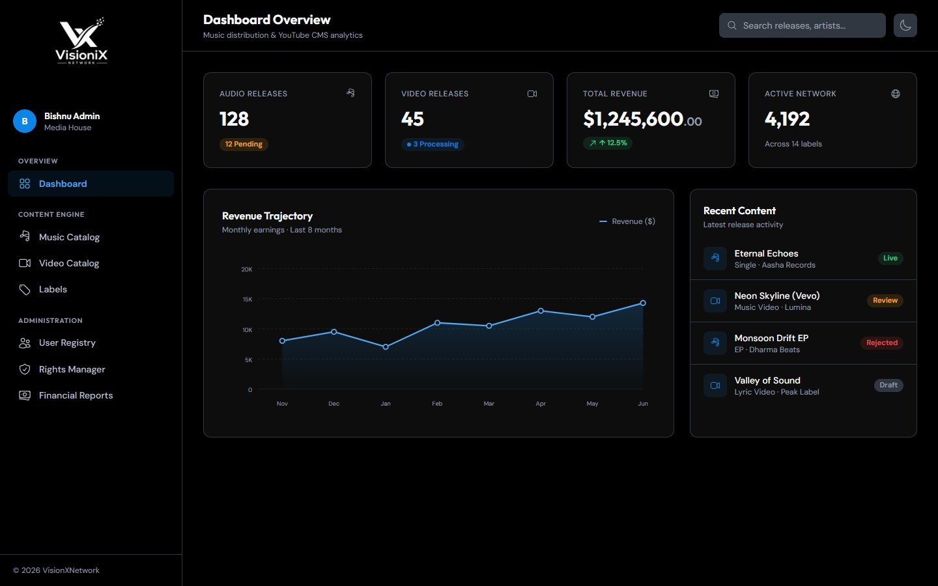938x586 pixels.
Task: Click the 12.5% growth badge
Action: (x=607, y=143)
